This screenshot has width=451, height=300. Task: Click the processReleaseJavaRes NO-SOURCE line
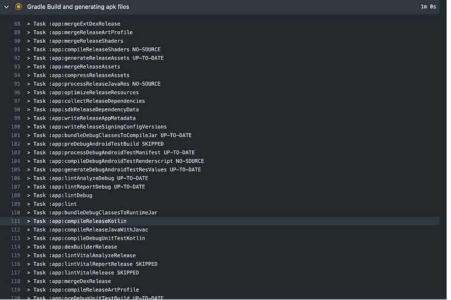(94, 84)
